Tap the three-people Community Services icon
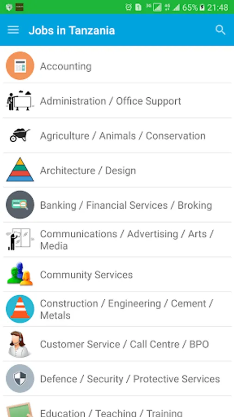Screen dimensions: 234x417 click(x=20, y=274)
